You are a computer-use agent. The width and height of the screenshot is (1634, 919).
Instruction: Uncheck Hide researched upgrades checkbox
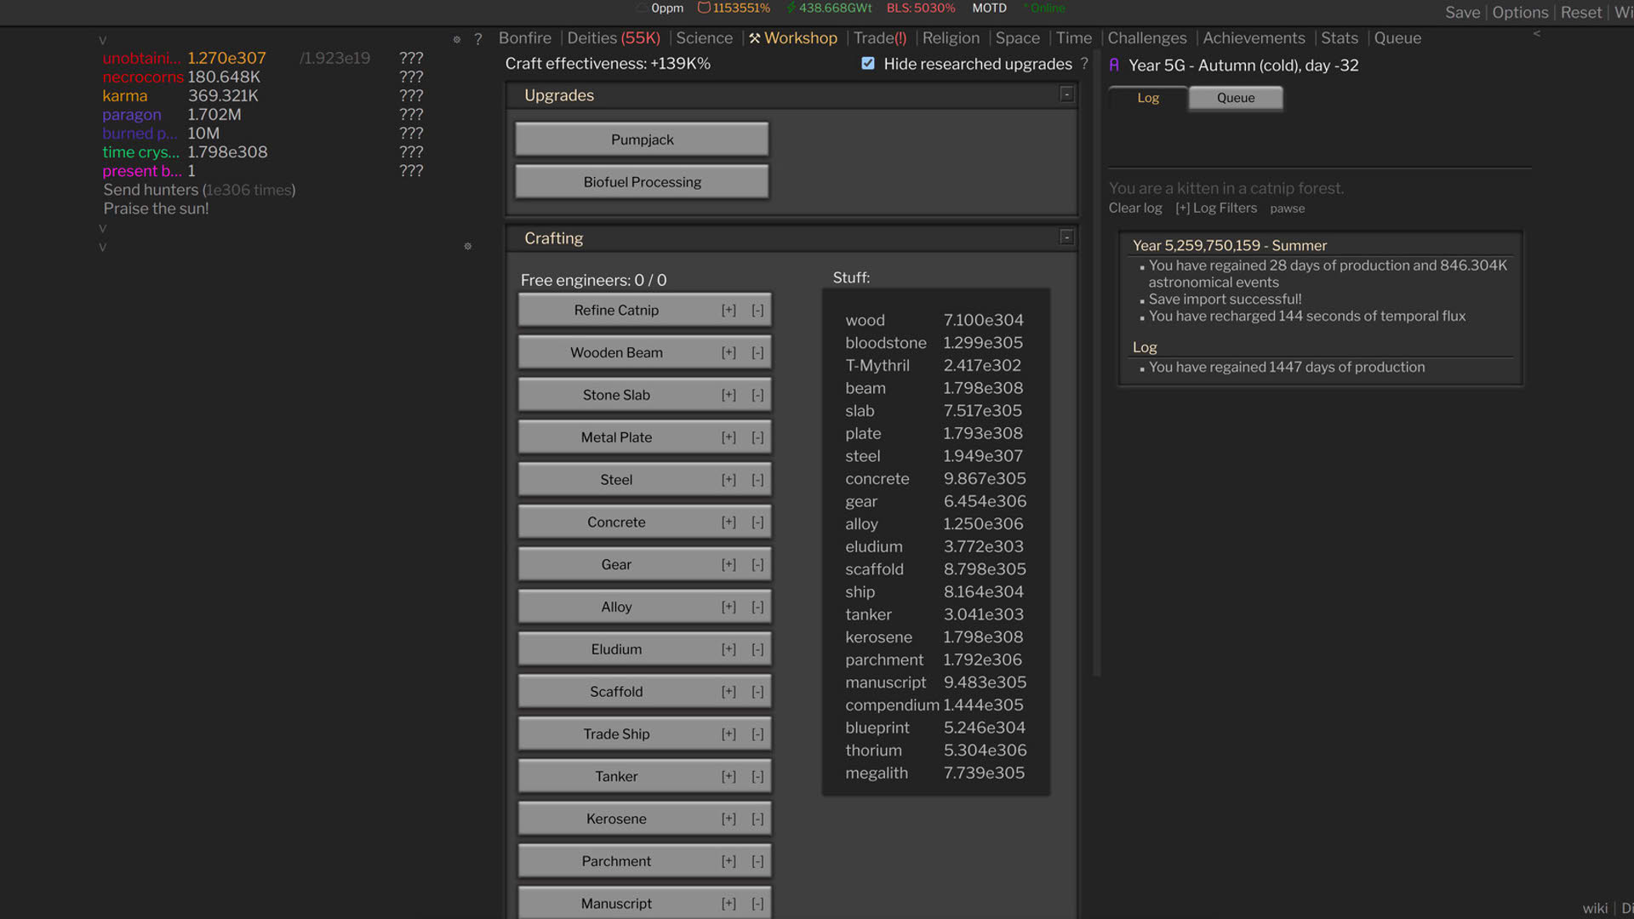click(x=868, y=64)
